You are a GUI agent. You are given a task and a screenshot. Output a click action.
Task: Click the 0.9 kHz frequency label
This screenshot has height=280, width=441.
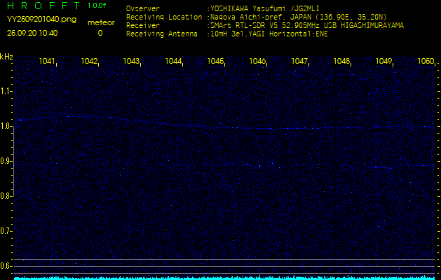point(6,161)
